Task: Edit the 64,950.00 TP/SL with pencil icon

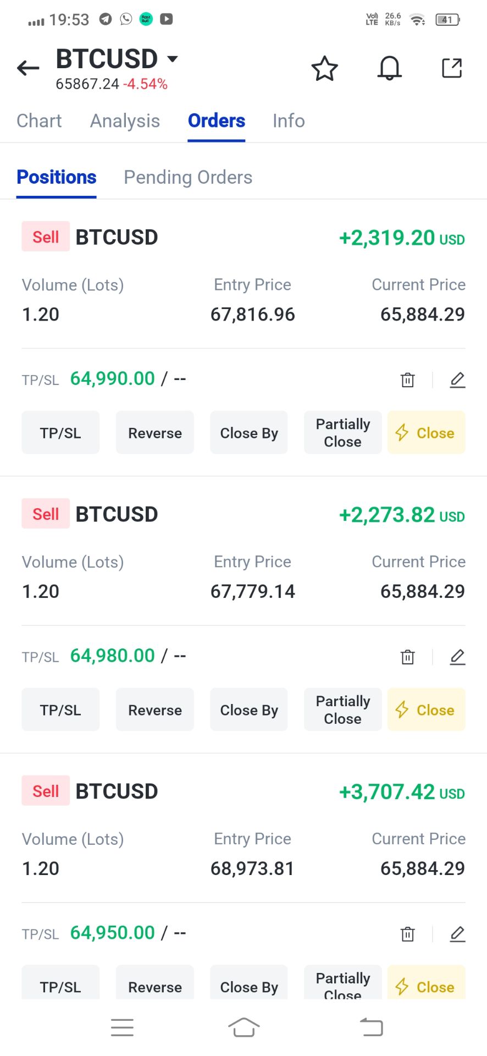Action: tap(457, 934)
